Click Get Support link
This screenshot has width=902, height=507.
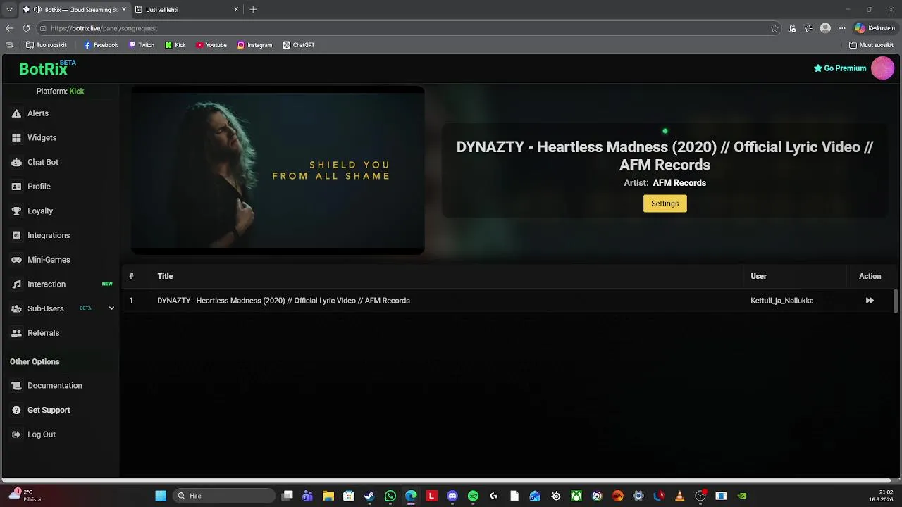click(49, 410)
